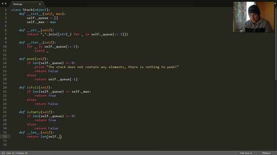Open tab list dropdown arrow at top right

click(275, 3)
